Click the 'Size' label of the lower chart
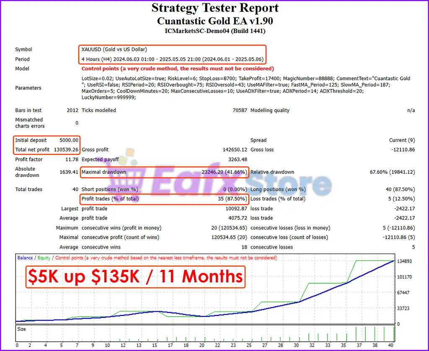The image size is (429, 351). tap(21, 329)
